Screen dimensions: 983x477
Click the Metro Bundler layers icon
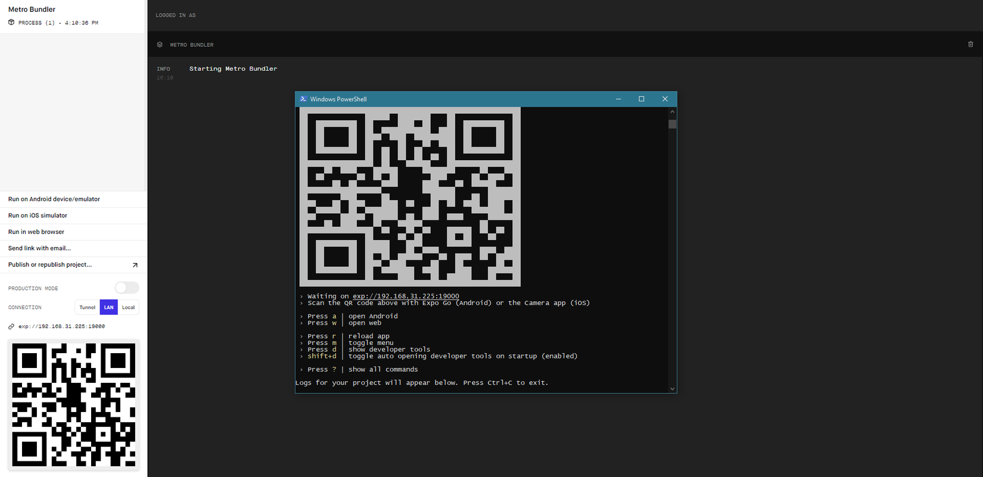tap(160, 45)
